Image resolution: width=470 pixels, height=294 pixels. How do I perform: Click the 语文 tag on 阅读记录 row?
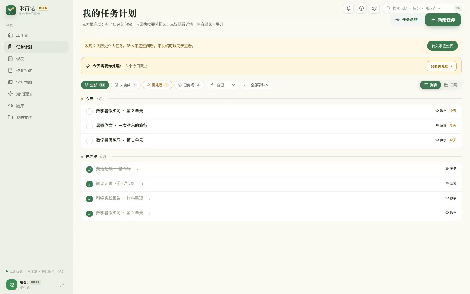click(451, 183)
